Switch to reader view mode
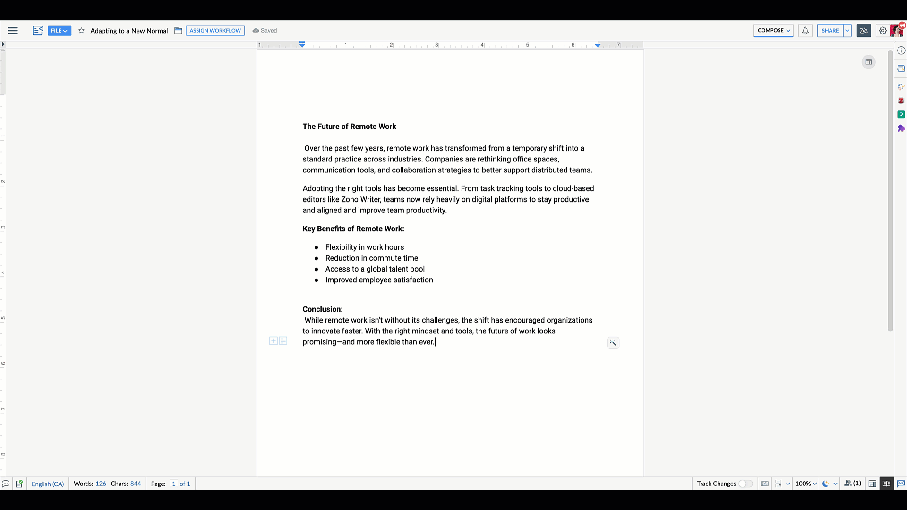Image resolution: width=907 pixels, height=510 pixels. (886, 484)
